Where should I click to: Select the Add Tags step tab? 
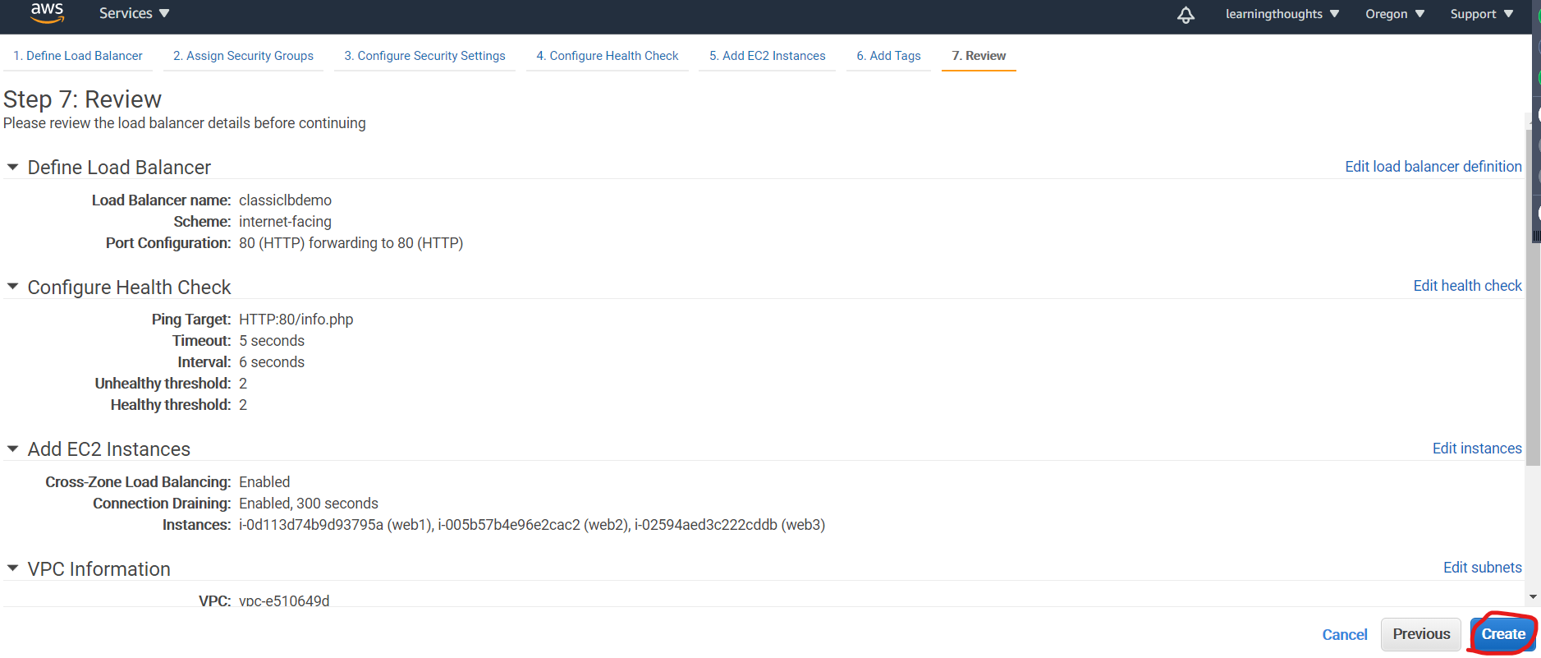click(888, 56)
